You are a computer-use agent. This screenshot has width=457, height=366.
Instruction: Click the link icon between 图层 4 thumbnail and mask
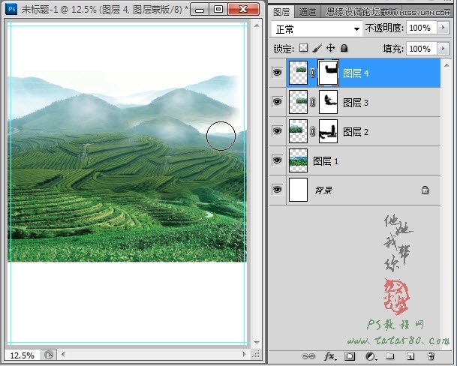click(x=313, y=73)
